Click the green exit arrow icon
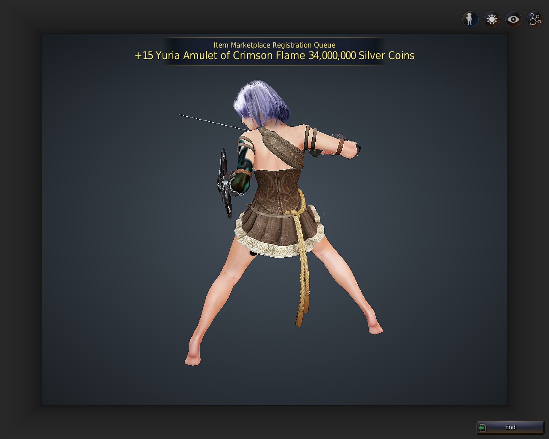 click(483, 427)
